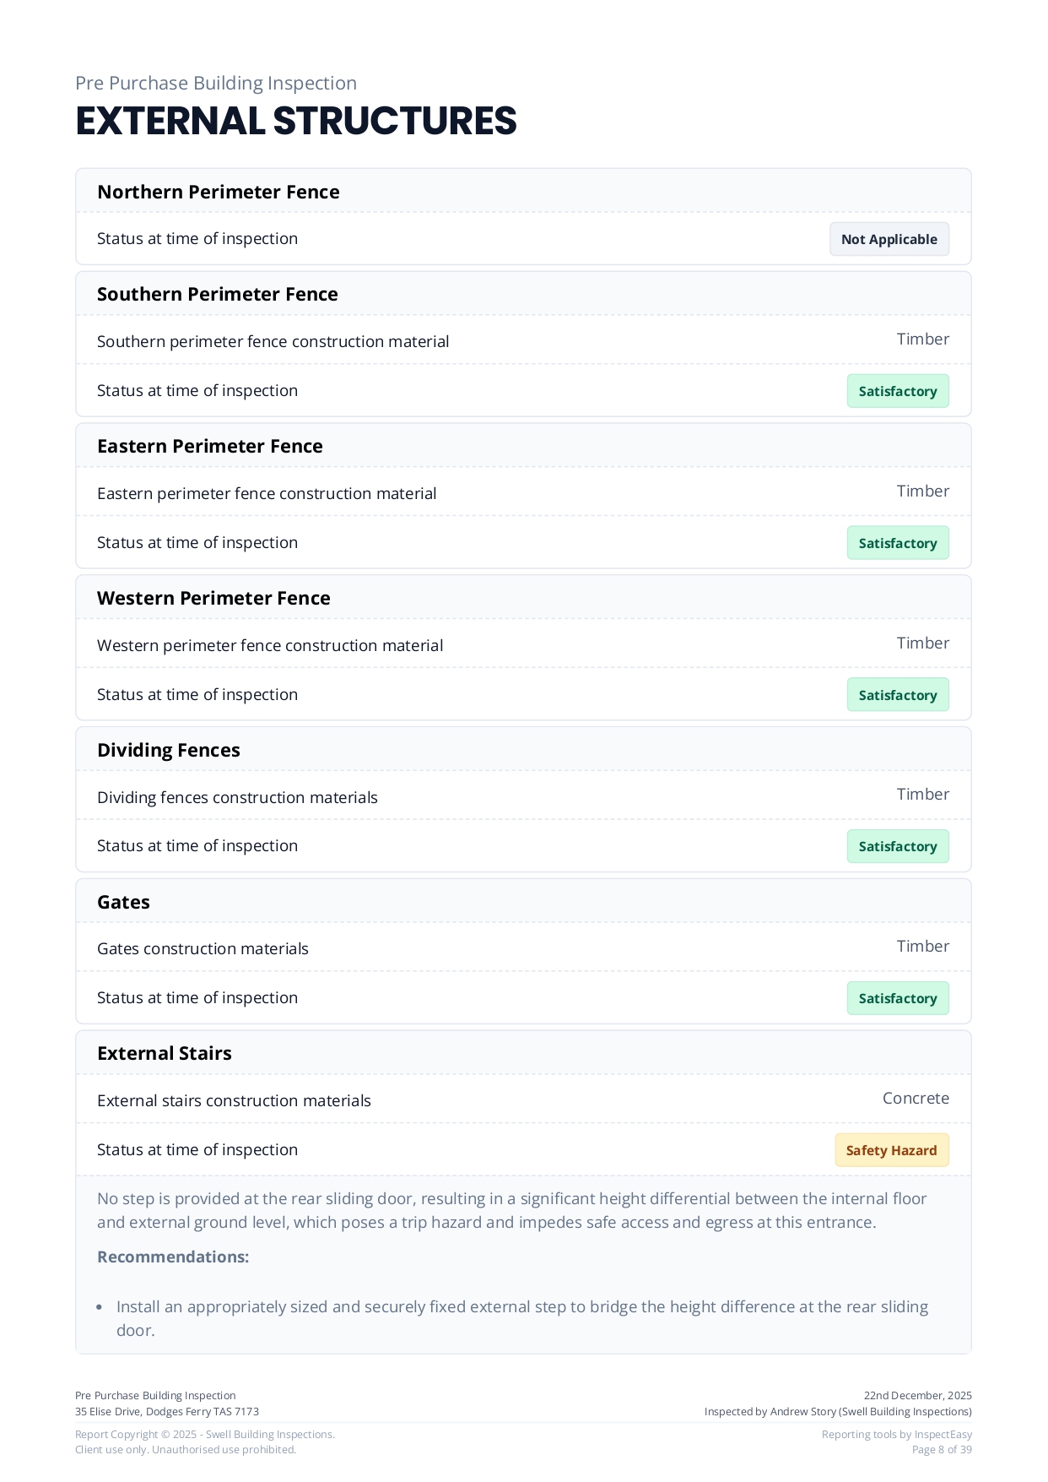
Task: Click Satisfactory badge under Southern Perimeter Fence
Action: [897, 391]
